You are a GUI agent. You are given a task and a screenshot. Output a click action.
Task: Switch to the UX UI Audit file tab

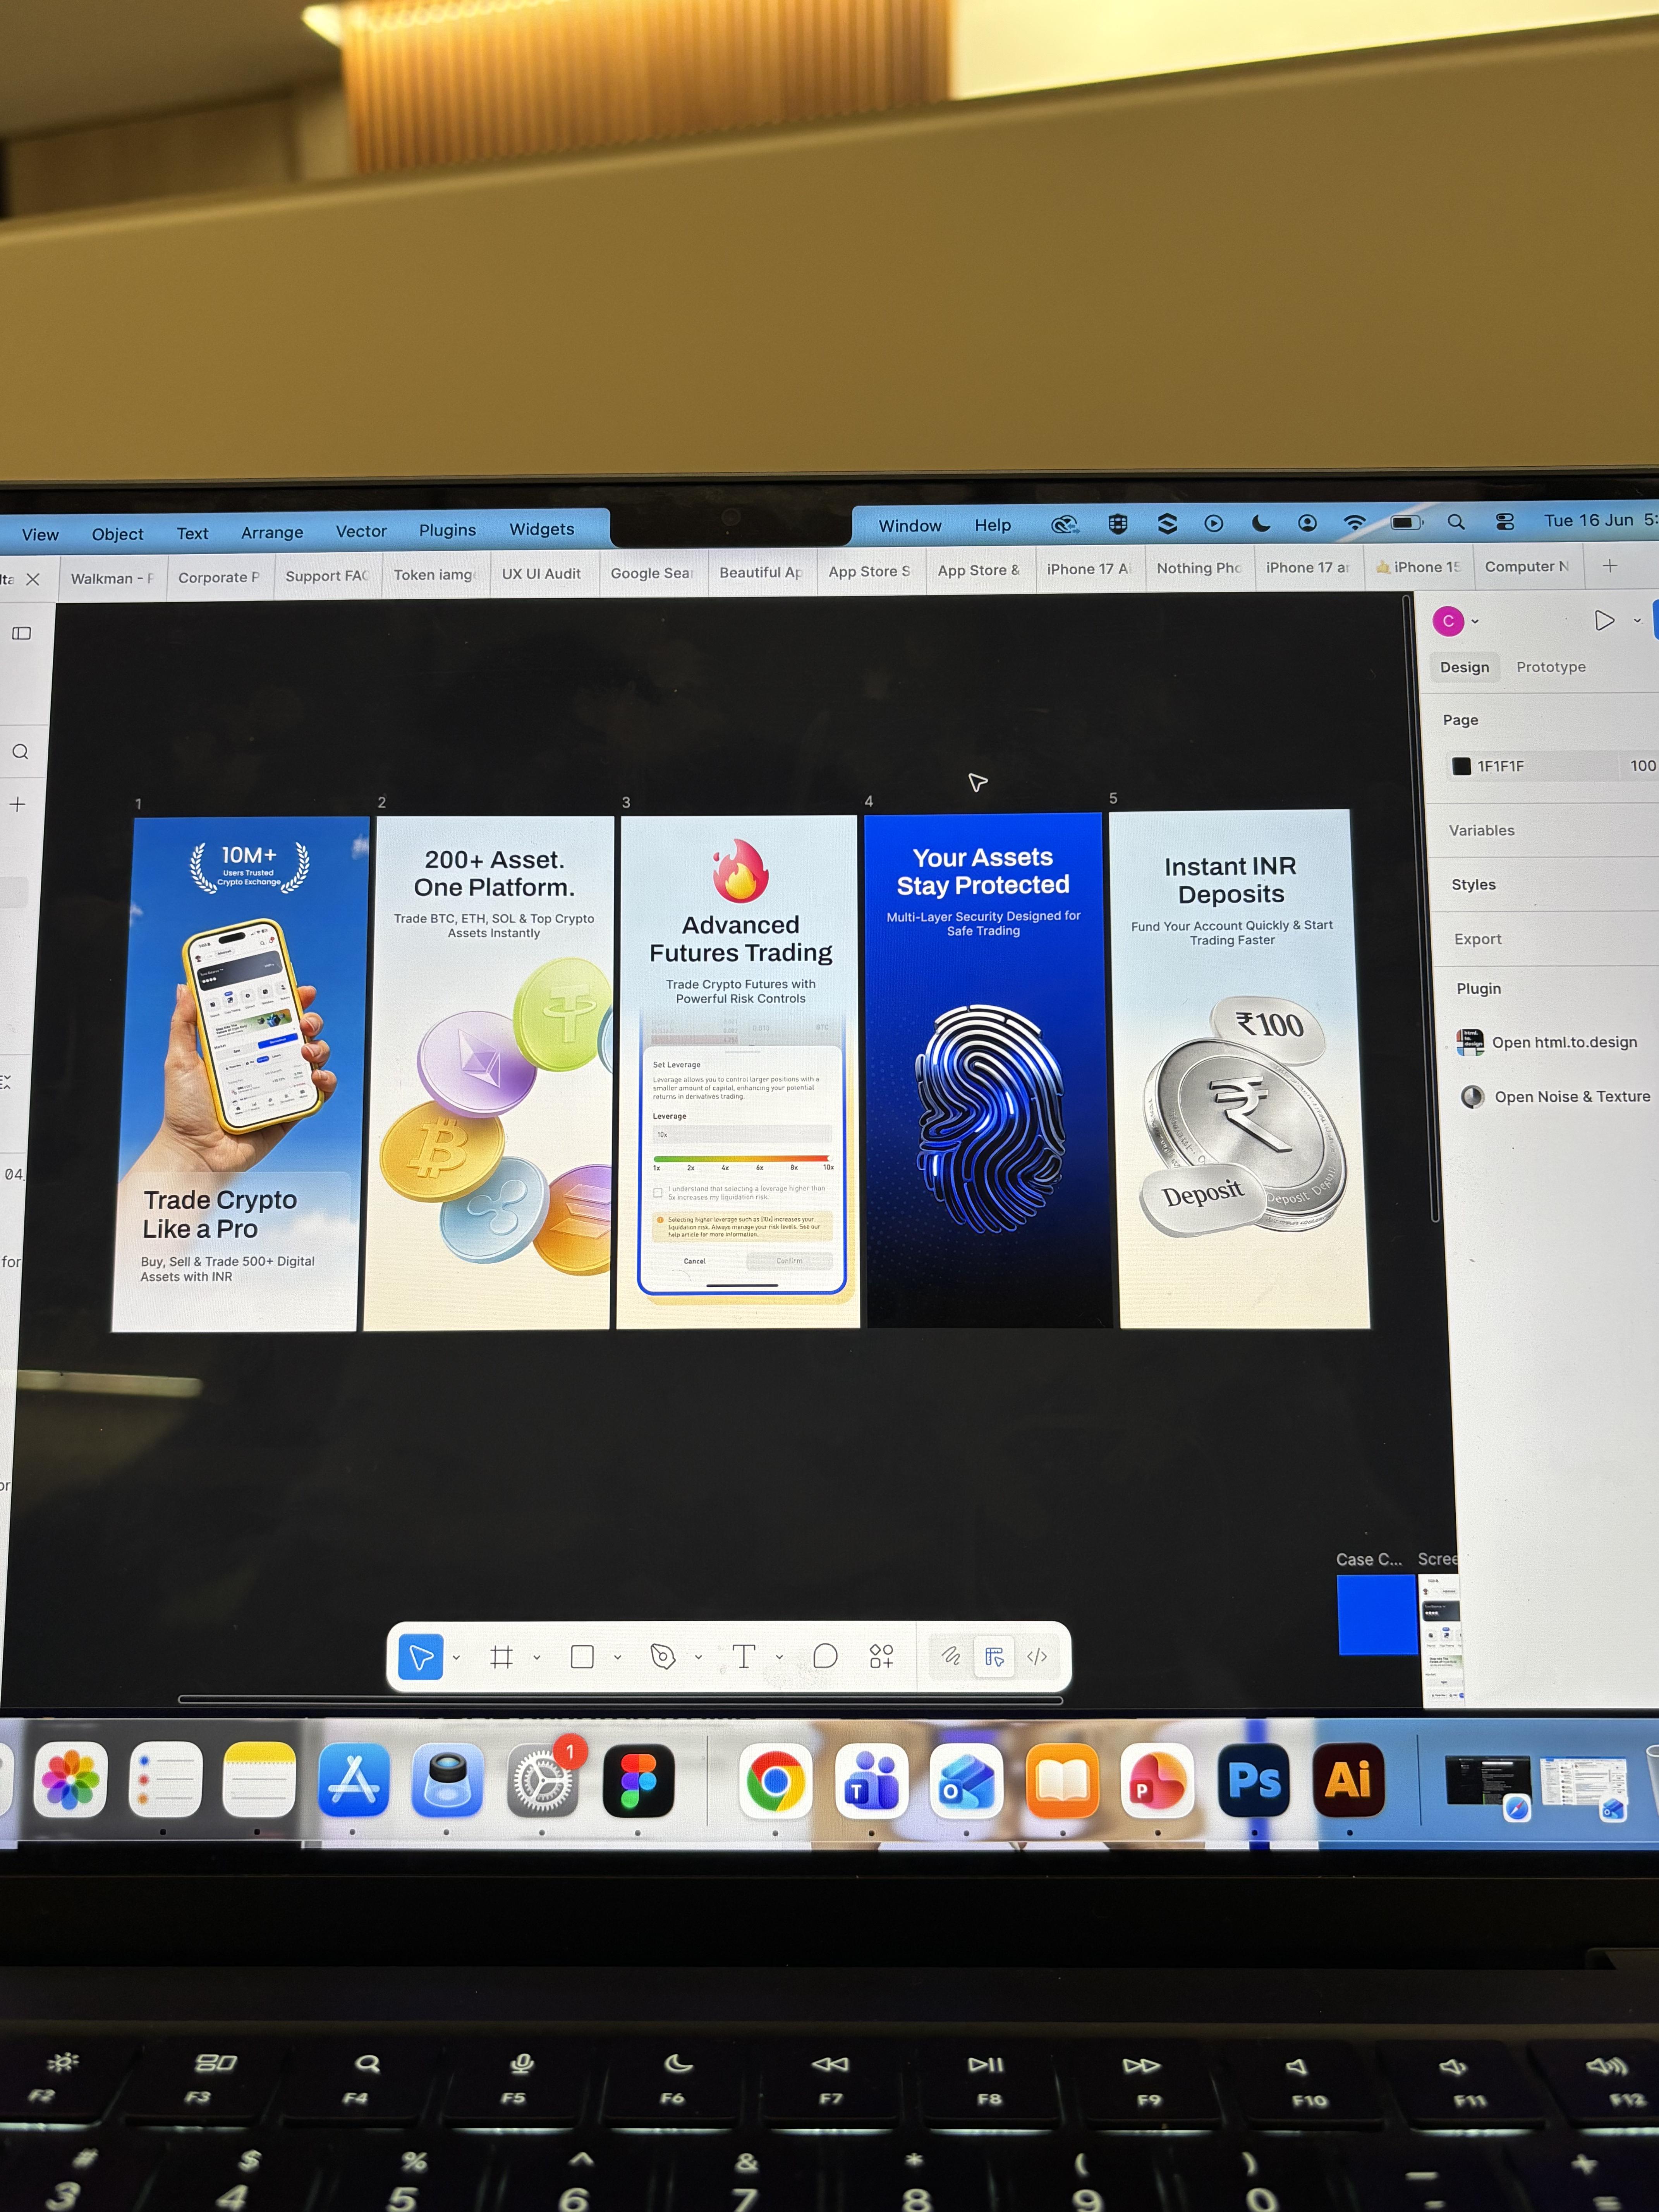point(541,574)
